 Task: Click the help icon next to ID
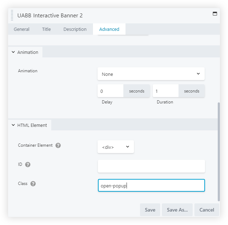tap(28, 164)
